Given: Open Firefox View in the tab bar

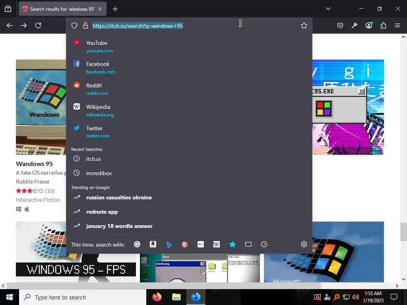Looking at the screenshot, I should click(x=8, y=9).
